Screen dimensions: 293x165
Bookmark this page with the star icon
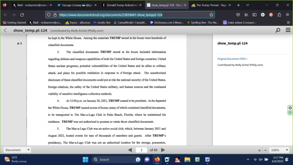coord(211,15)
